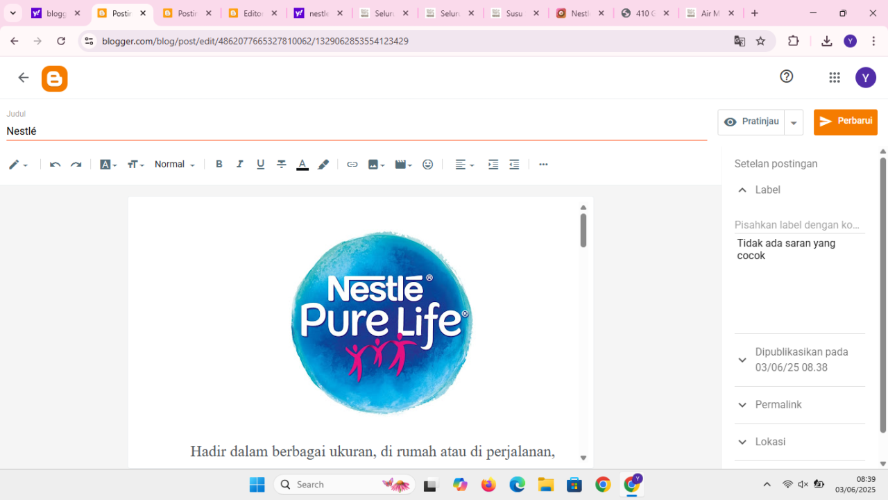The width and height of the screenshot is (888, 500).
Task: Go back using the editor back arrow
Action: coord(24,78)
